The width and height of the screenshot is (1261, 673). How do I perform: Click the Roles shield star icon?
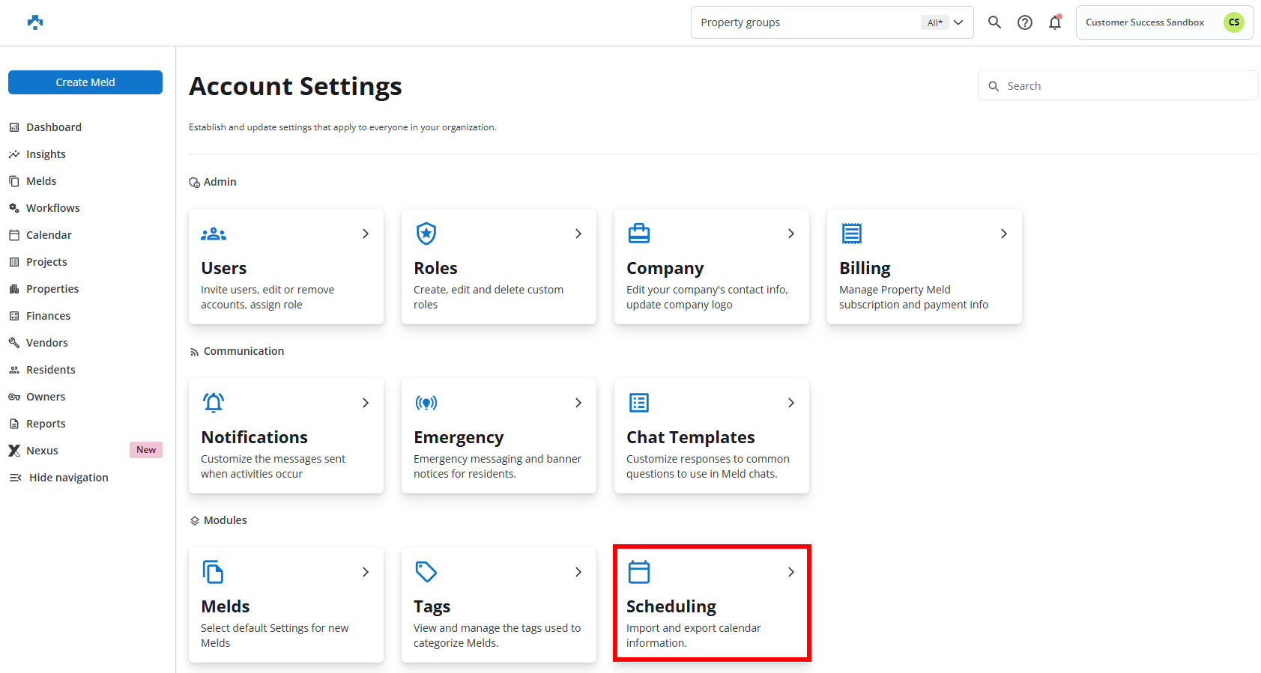[x=426, y=234]
